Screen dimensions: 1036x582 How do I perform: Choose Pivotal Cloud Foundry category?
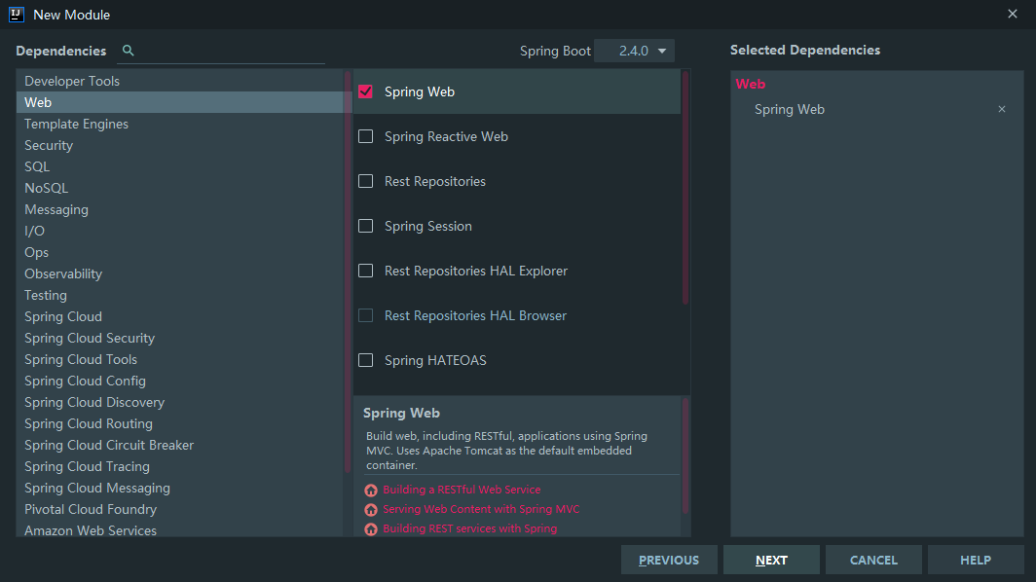pyautogui.click(x=180, y=509)
